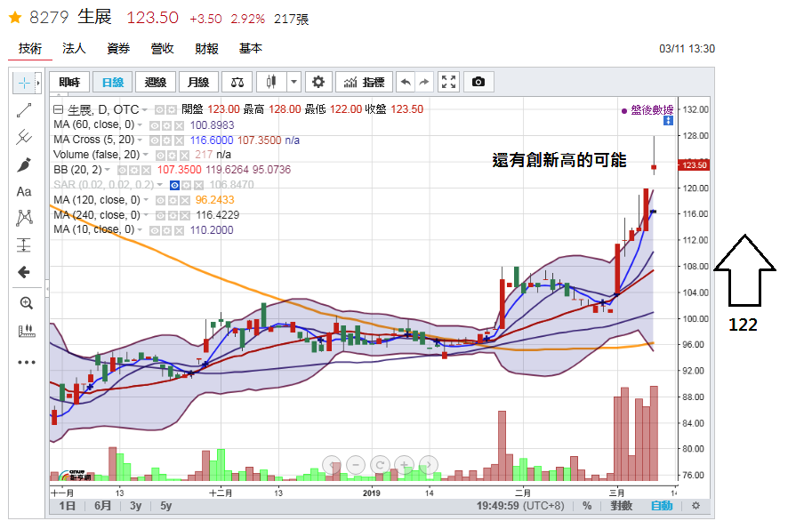Remove the MA (10, close, 0) indicator
The width and height of the screenshot is (796, 521).
(179, 231)
